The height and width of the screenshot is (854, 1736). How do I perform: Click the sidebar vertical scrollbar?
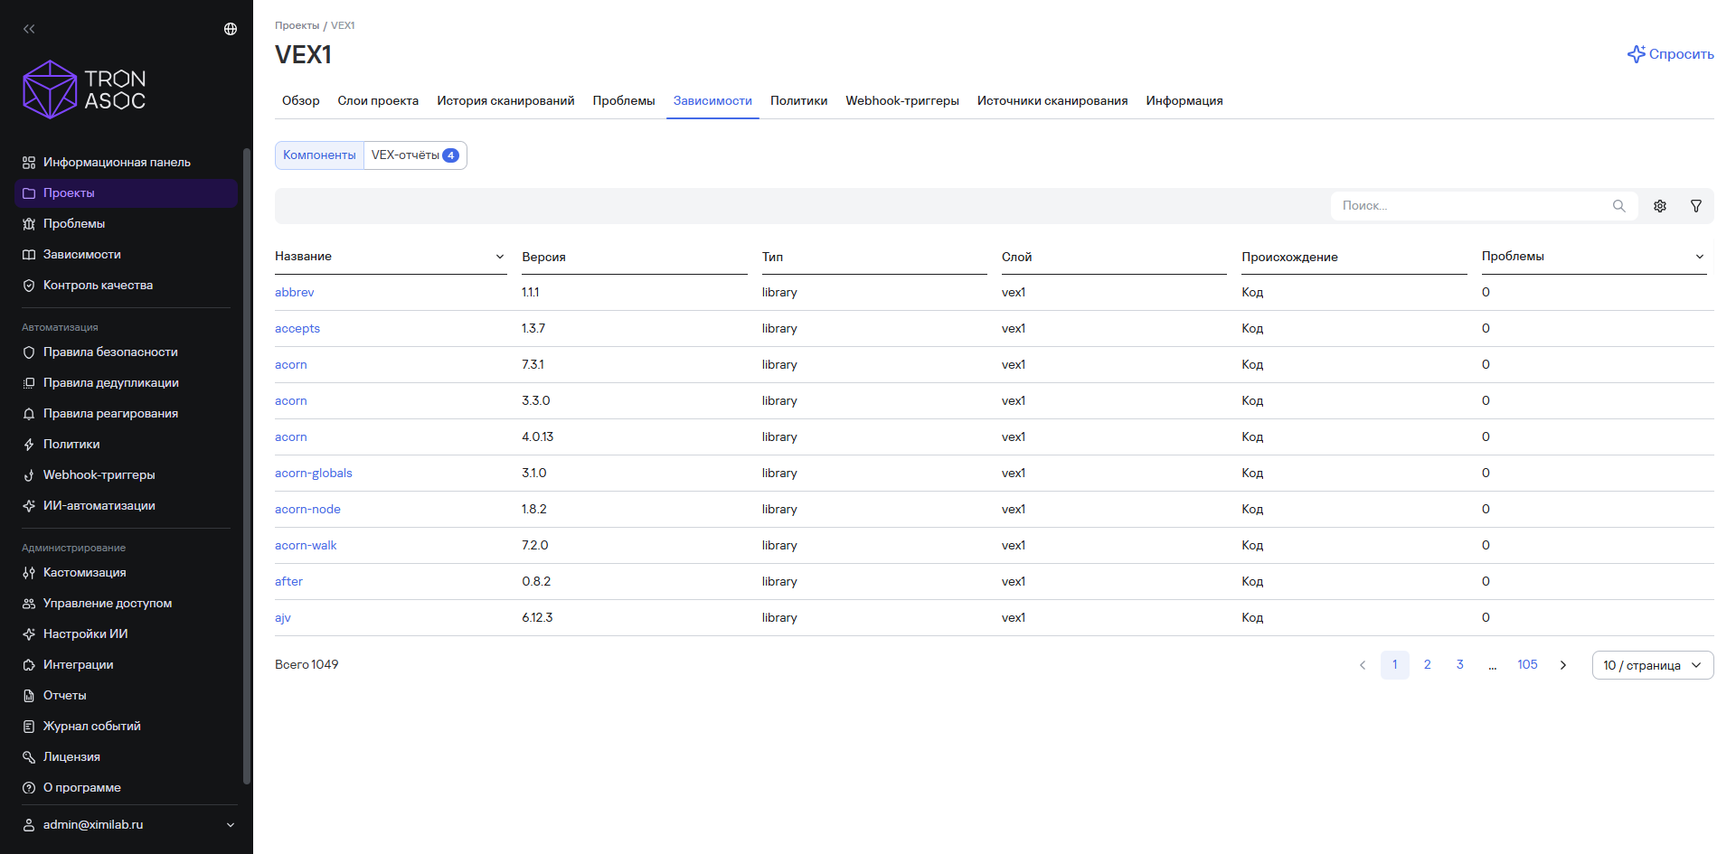point(247,465)
